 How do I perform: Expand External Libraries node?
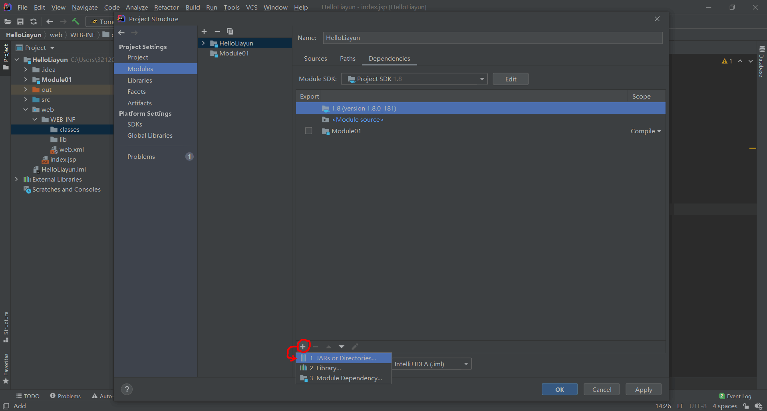[16, 179]
